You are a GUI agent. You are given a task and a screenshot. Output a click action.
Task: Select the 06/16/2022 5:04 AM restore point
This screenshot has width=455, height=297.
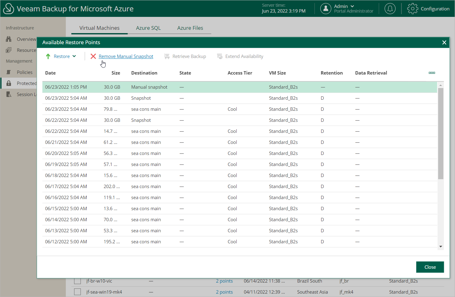pos(240,198)
